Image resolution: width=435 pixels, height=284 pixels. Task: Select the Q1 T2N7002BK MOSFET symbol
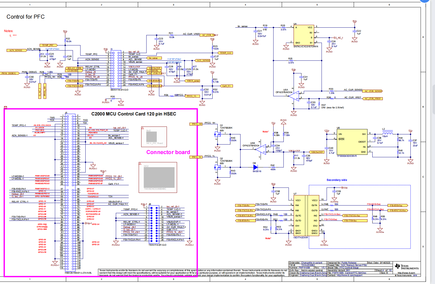click(x=218, y=134)
